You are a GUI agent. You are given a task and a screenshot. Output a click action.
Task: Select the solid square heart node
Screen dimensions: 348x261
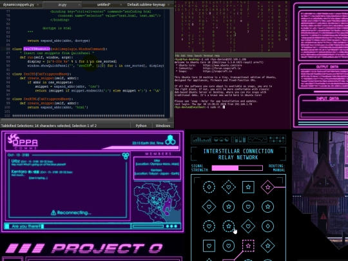[x=209, y=246]
